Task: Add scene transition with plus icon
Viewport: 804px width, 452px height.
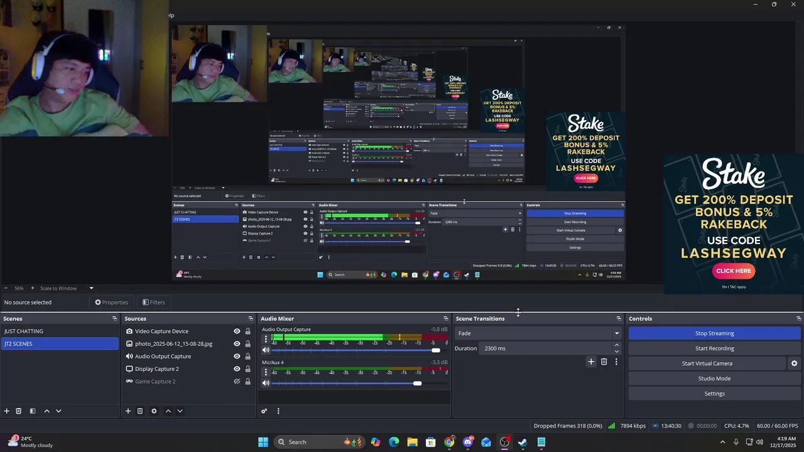Action: [591, 362]
